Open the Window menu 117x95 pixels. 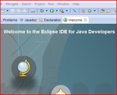click(63, 4)
